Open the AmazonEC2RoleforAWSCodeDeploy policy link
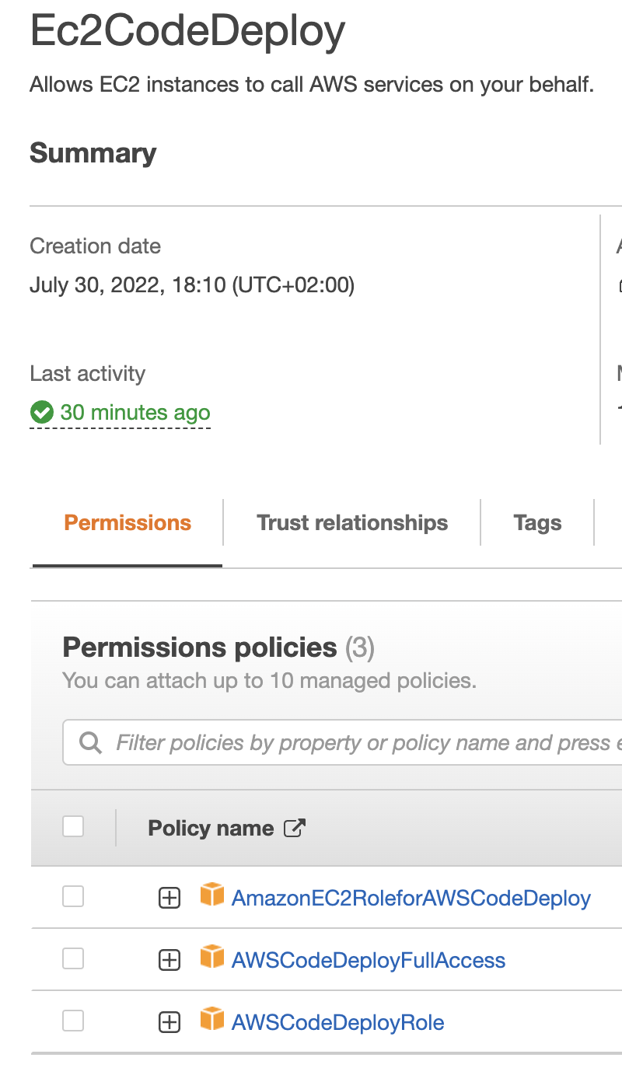The width and height of the screenshot is (622, 1082). pos(411,899)
